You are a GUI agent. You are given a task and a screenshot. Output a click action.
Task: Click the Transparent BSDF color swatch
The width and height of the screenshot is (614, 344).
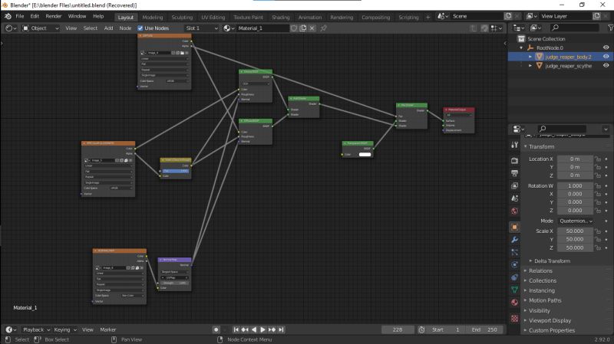[x=365, y=155]
